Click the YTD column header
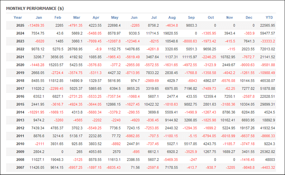 [x=269, y=18]
